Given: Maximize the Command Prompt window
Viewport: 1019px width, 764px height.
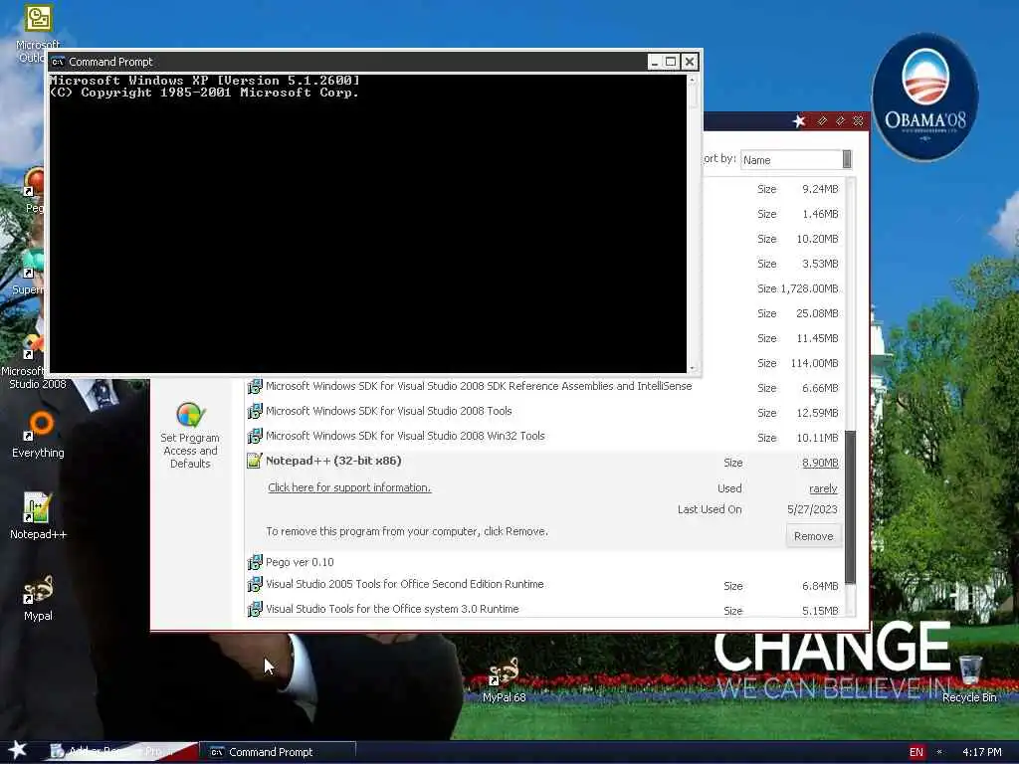Looking at the screenshot, I should (672, 62).
